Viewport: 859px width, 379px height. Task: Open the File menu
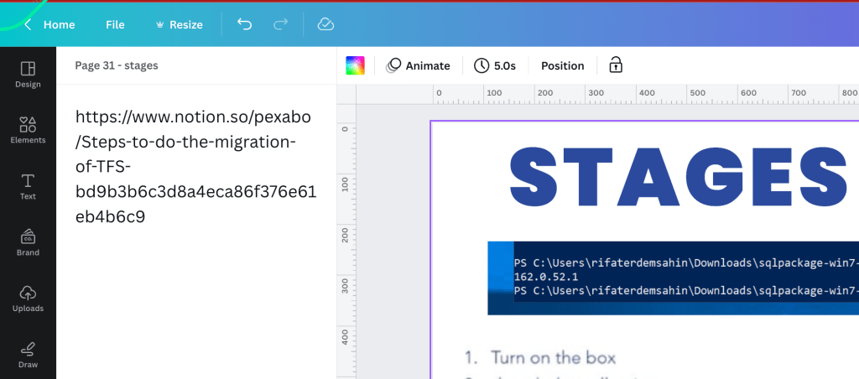tap(115, 24)
